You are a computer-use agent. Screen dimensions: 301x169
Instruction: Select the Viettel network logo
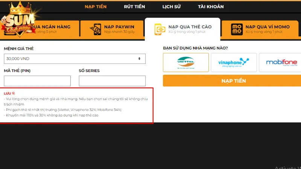pos(185,62)
